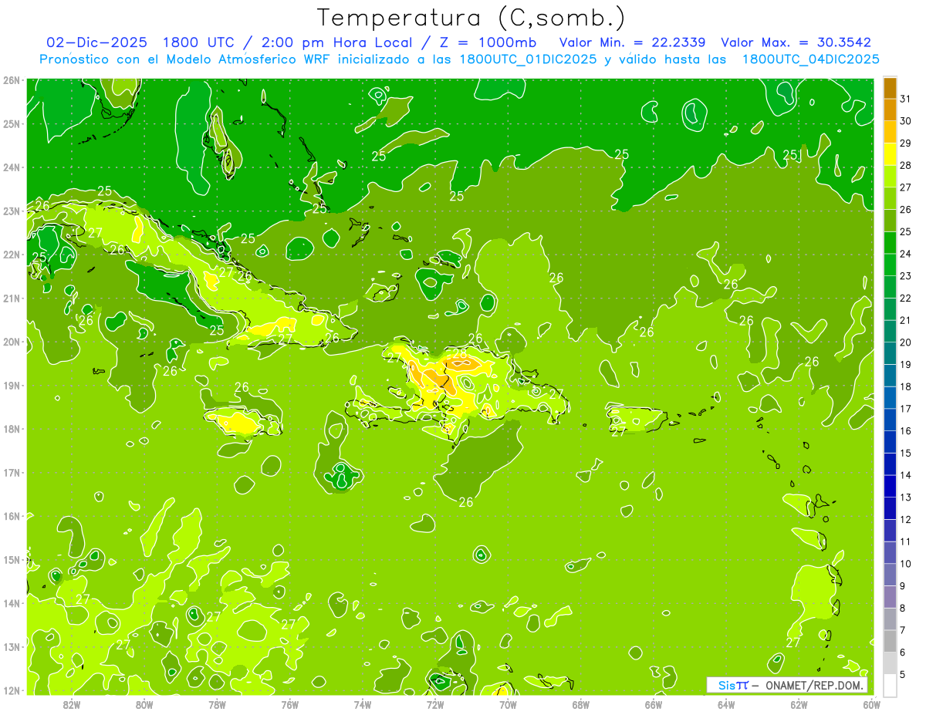Click colorbar value 30
926x715 pixels.
(x=906, y=121)
